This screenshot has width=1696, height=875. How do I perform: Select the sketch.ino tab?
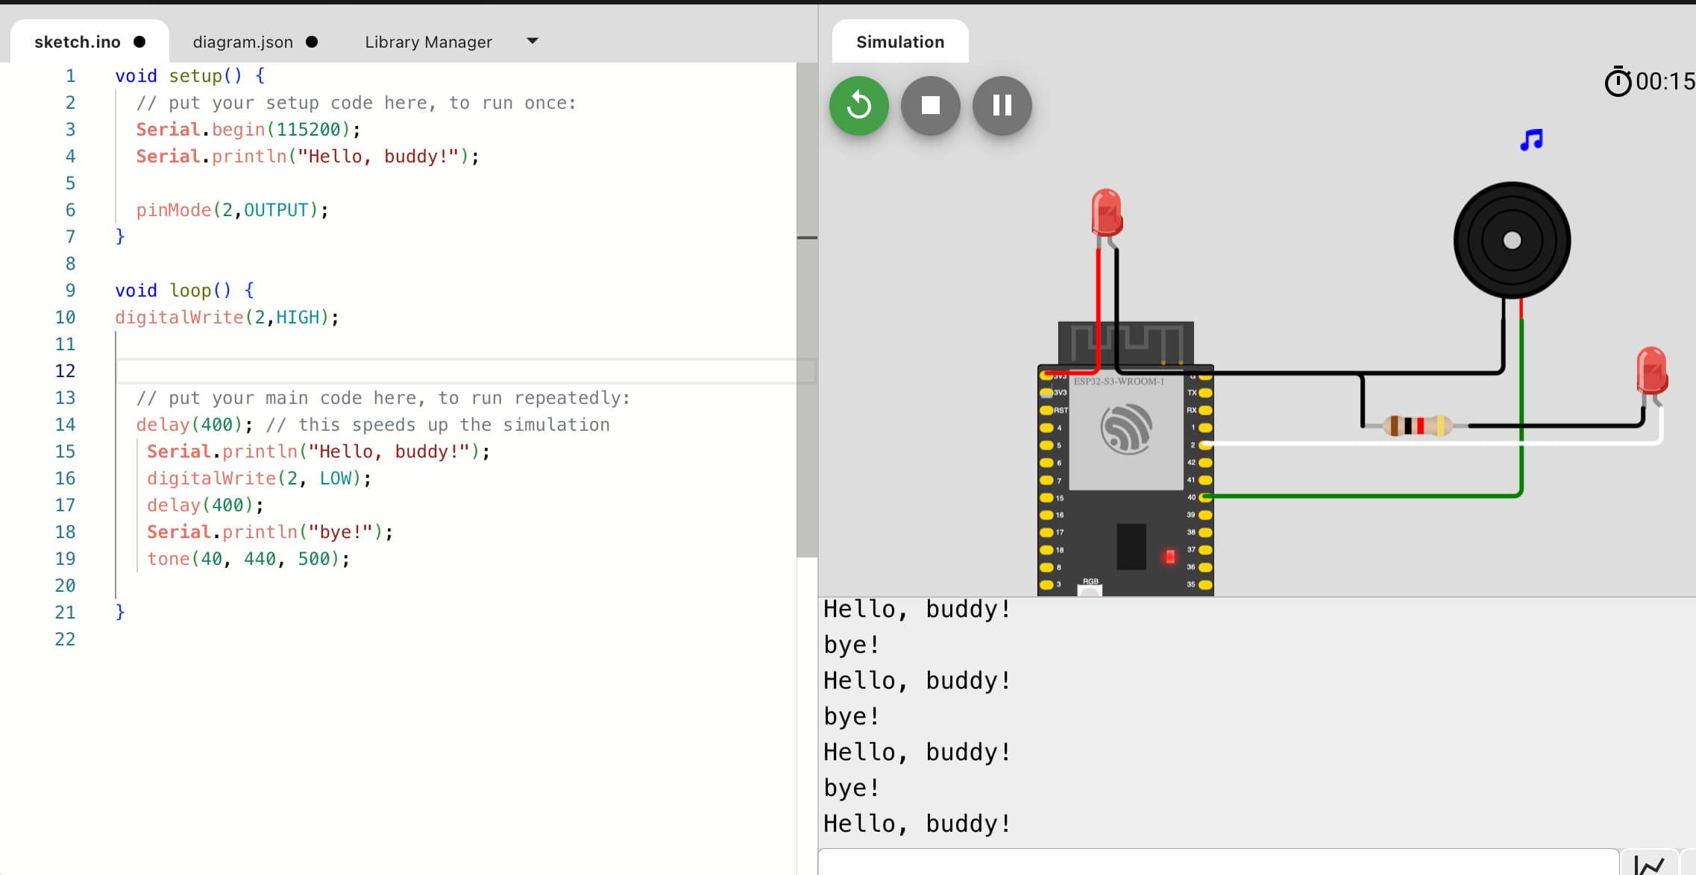(x=78, y=42)
